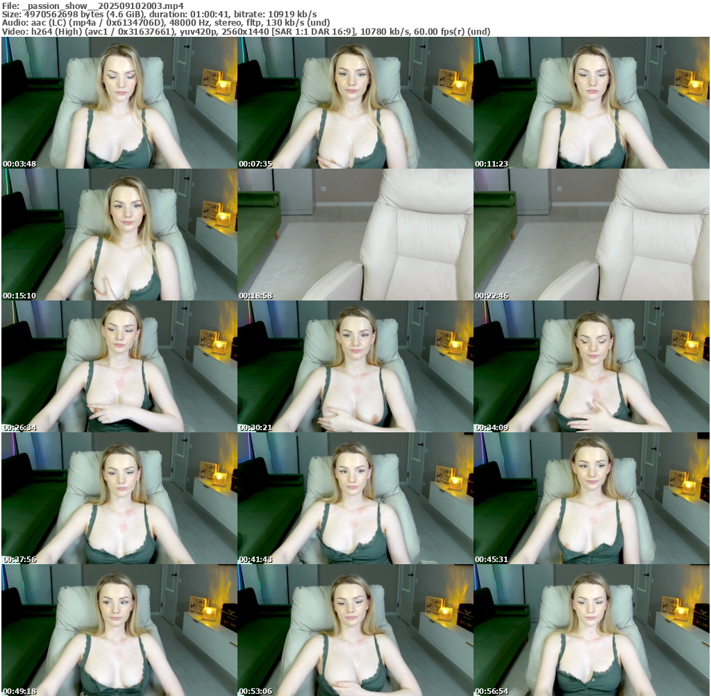This screenshot has width=711, height=696.
Task: Open the thumbnail at timestamp 00:03:48
Action: point(119,103)
